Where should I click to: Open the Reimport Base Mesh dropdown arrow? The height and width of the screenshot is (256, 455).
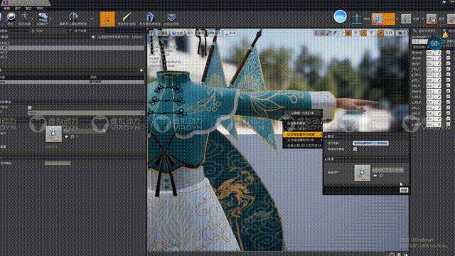[92, 19]
